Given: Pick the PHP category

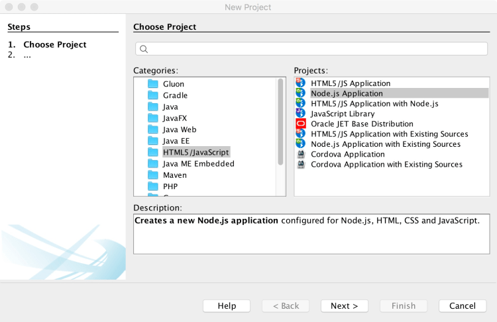Looking at the screenshot, I should (170, 186).
